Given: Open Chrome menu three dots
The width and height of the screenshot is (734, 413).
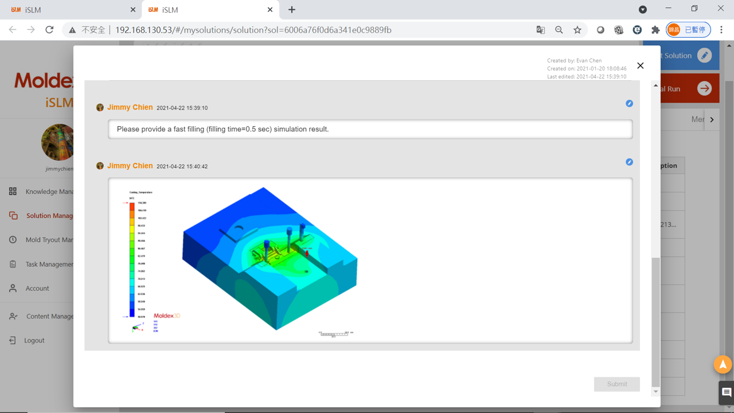Looking at the screenshot, I should [721, 30].
